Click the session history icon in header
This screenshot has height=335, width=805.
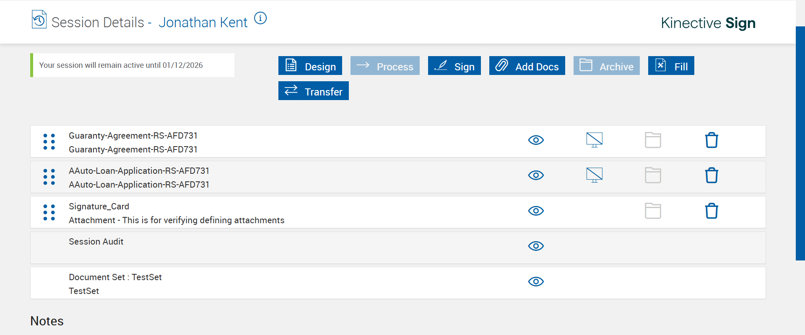(39, 20)
